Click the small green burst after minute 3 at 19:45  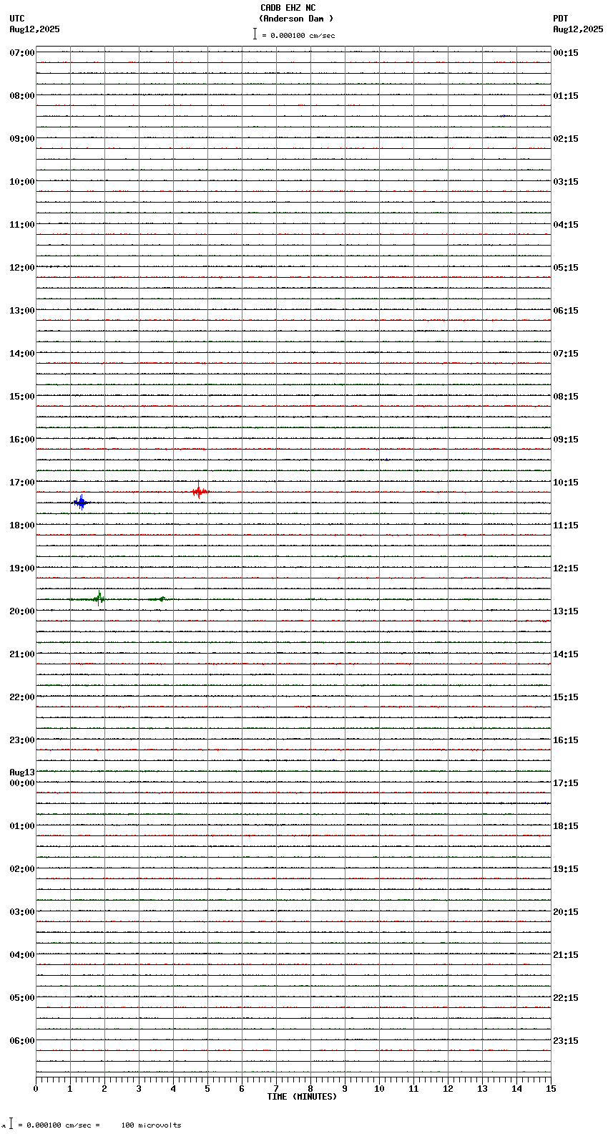point(162,598)
